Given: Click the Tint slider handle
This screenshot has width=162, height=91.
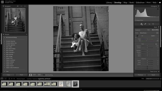Looking at the screenshot, I should [147, 41].
